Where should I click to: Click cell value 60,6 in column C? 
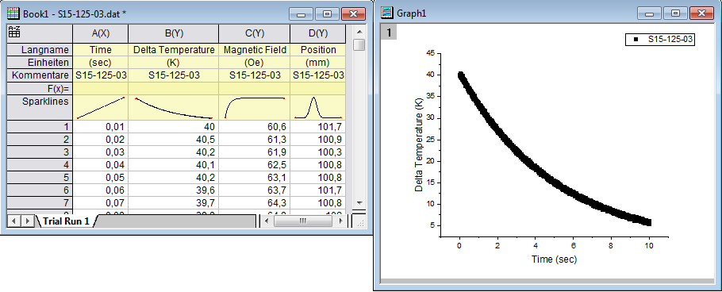click(255, 127)
